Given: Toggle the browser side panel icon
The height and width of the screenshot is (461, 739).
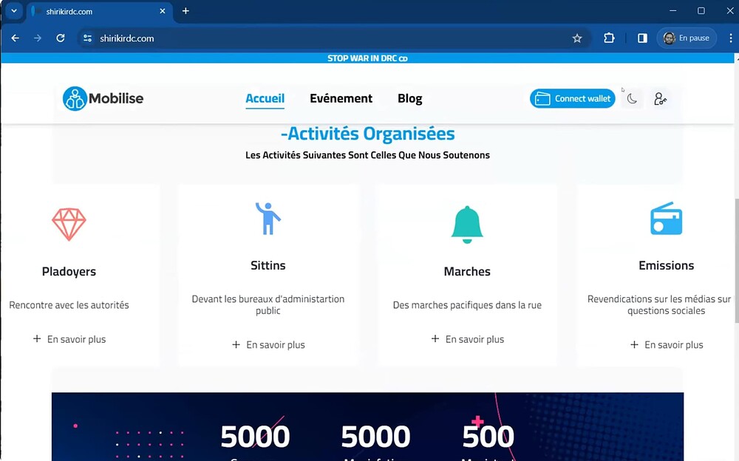Looking at the screenshot, I should click(x=642, y=38).
